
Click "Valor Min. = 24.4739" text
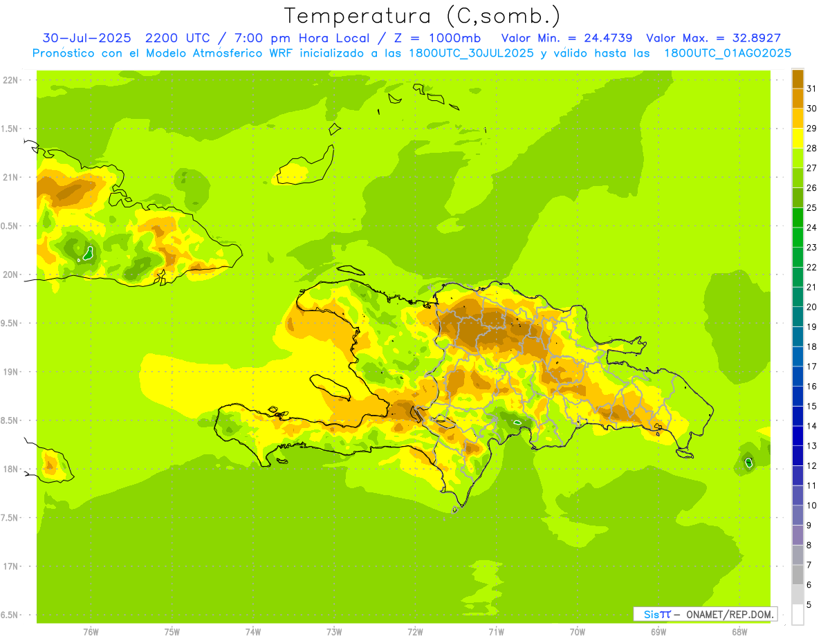pos(567,38)
